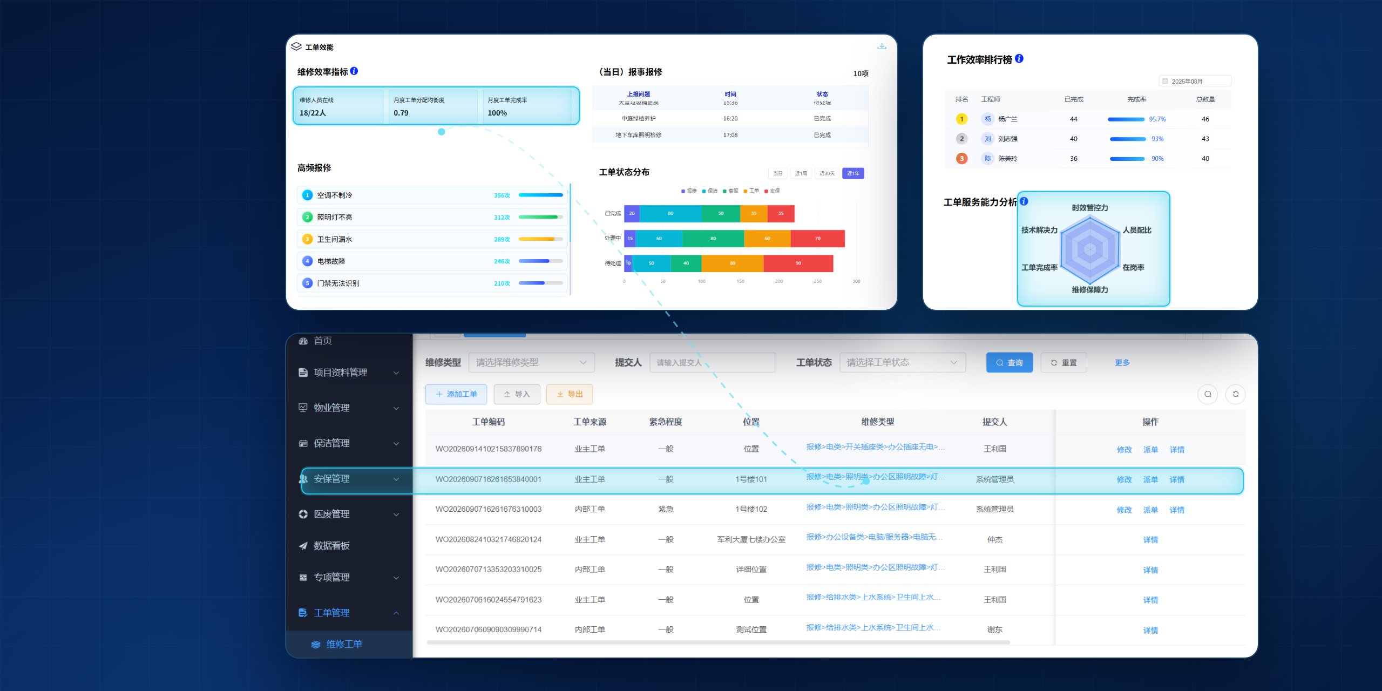The image size is (1382, 691).
Task: Select the 近30天 time range tab
Action: point(827,173)
